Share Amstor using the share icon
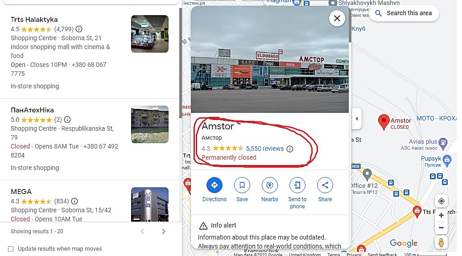The image size is (462, 256). click(x=325, y=185)
